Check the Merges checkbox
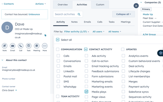163x102 pixels. point(123,81)
